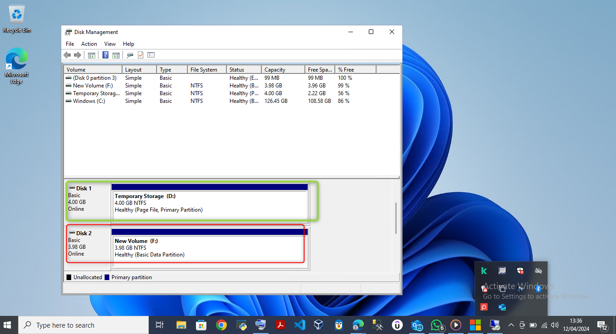Click the blue Help toolbar icon
The height and width of the screenshot is (334, 616).
pos(105,55)
